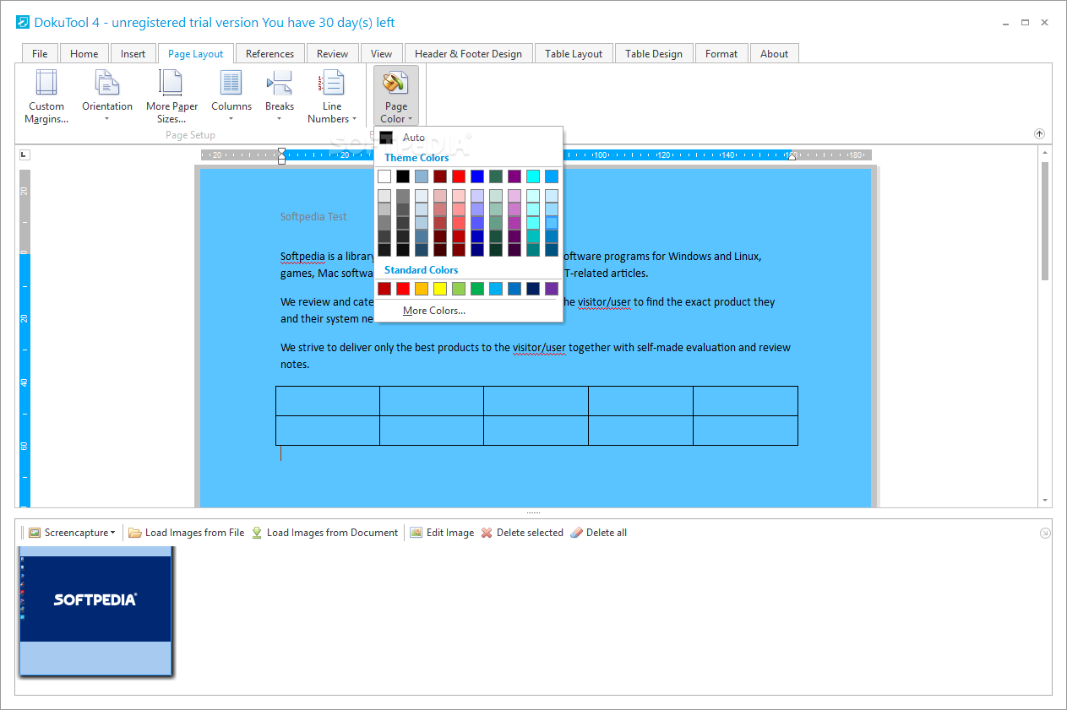The image size is (1067, 710).
Task: Click the misspelled word 'visitor/user' in last paragraph
Action: pyautogui.click(x=539, y=348)
